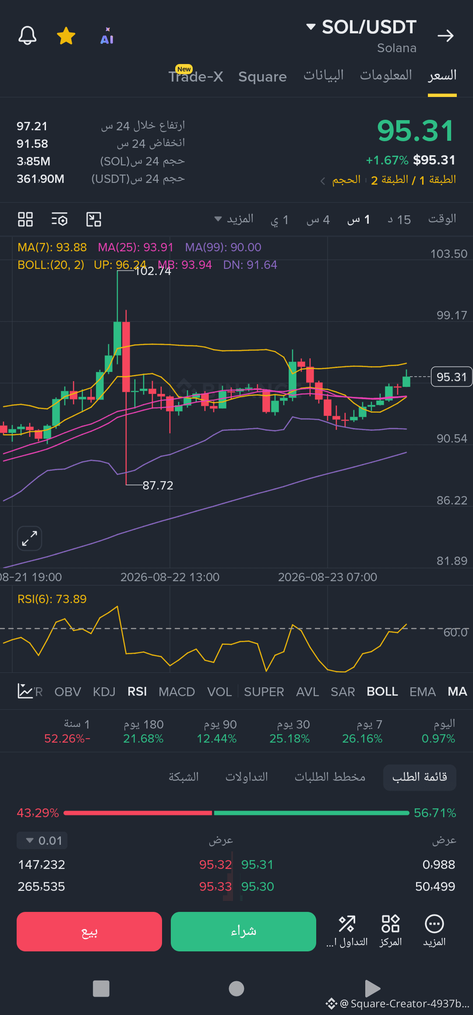
Task: Tap the 7 يوم performance 26.16%
Action: pyautogui.click(x=362, y=739)
